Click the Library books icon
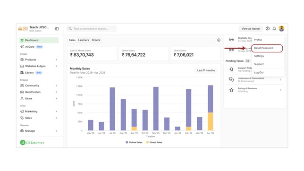This screenshot has width=304, height=171. (22, 73)
